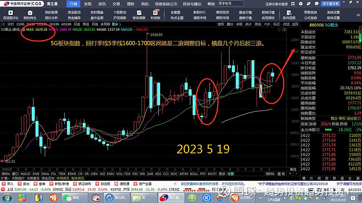Toggle 多股 view
362x203 pixels.
(239, 24)
